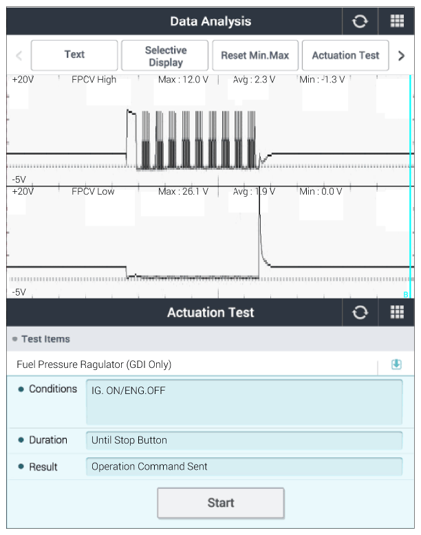This screenshot has height=535, width=421.
Task: Refresh the Data Analysis panel
Action: pyautogui.click(x=360, y=21)
